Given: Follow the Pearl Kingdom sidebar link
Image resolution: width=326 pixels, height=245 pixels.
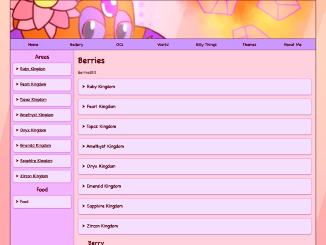Looking at the screenshot, I should (33, 84).
